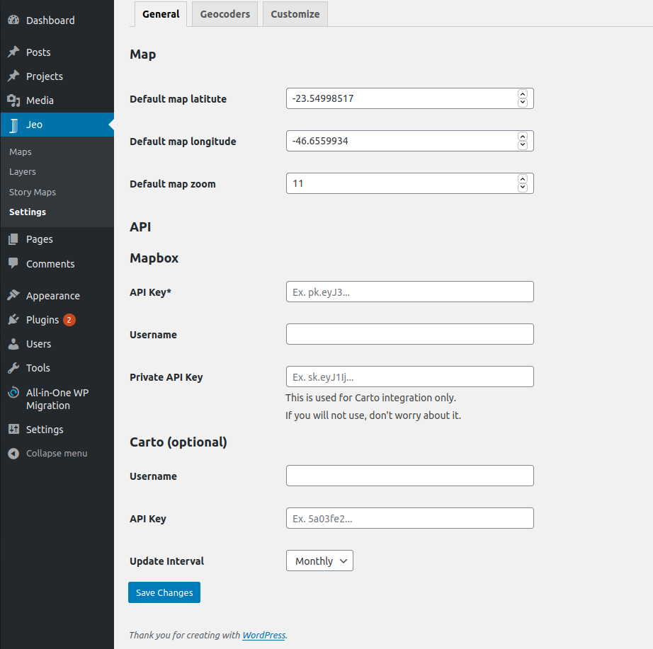Follow the WordPress footer link
Image resolution: width=653 pixels, height=649 pixels.
tap(264, 635)
